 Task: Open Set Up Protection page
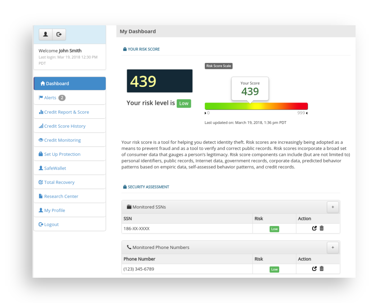pos(62,154)
